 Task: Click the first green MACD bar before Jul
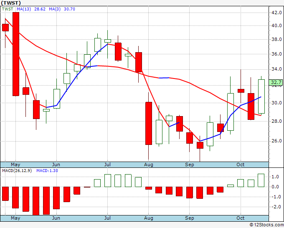(x=97, y=183)
